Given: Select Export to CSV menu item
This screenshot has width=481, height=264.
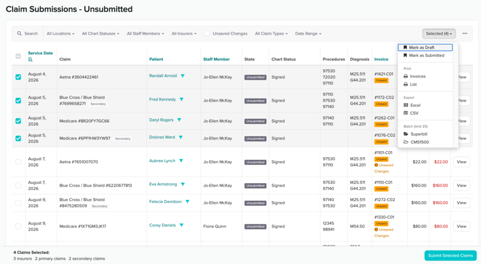Looking at the screenshot, I should (x=425, y=113).
